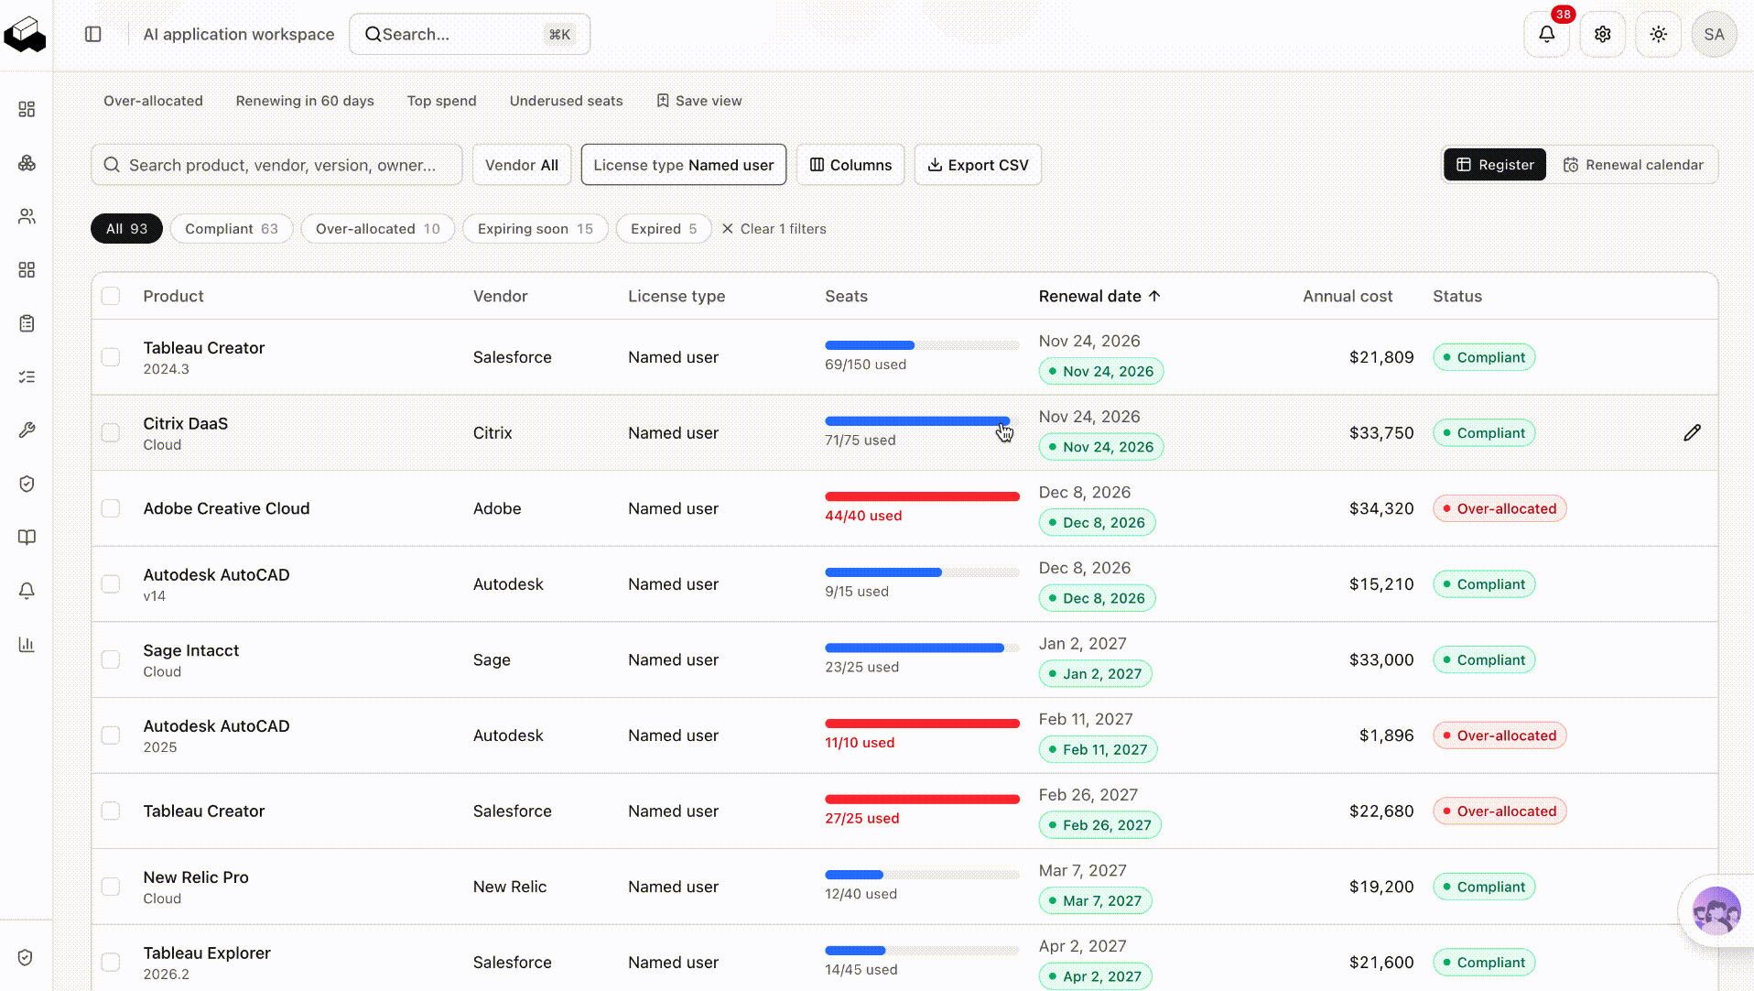1754x991 pixels.
Task: Open the notifications bell in the header
Action: click(1546, 34)
